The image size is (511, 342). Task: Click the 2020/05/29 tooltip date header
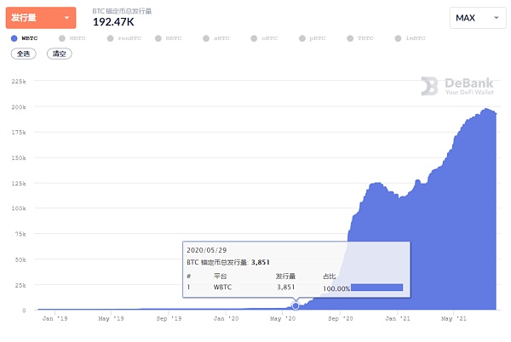pyautogui.click(x=205, y=251)
